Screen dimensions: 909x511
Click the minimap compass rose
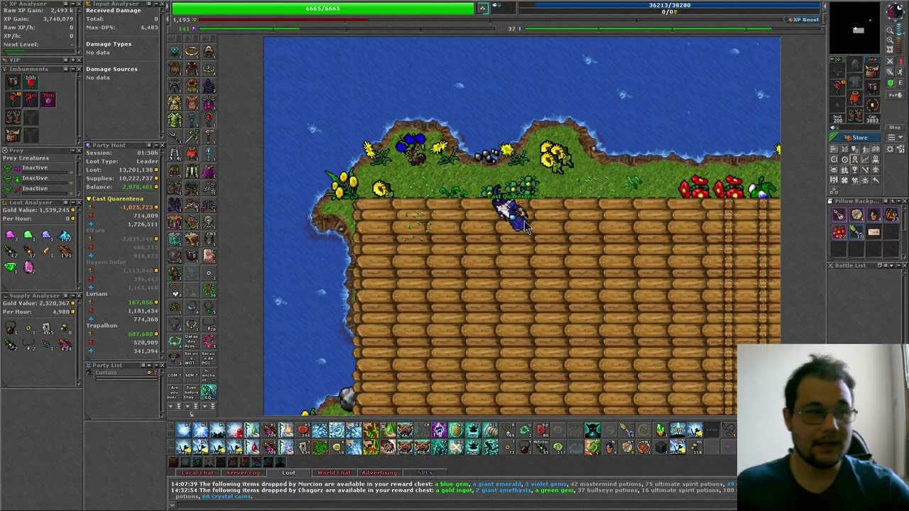click(x=895, y=12)
